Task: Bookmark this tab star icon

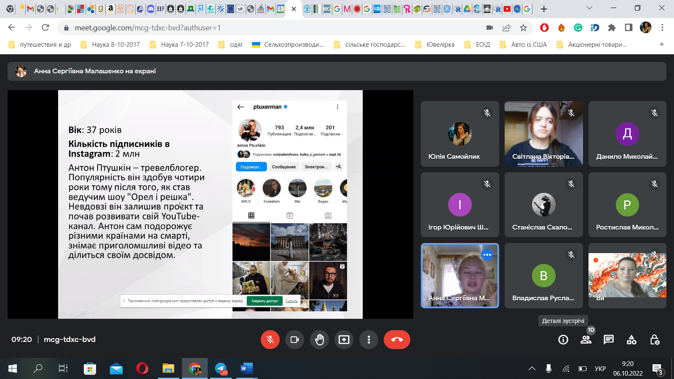Action: click(x=523, y=27)
